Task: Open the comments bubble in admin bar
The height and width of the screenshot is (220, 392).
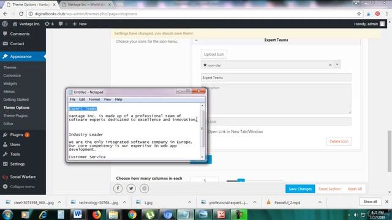Action: tap(61, 24)
